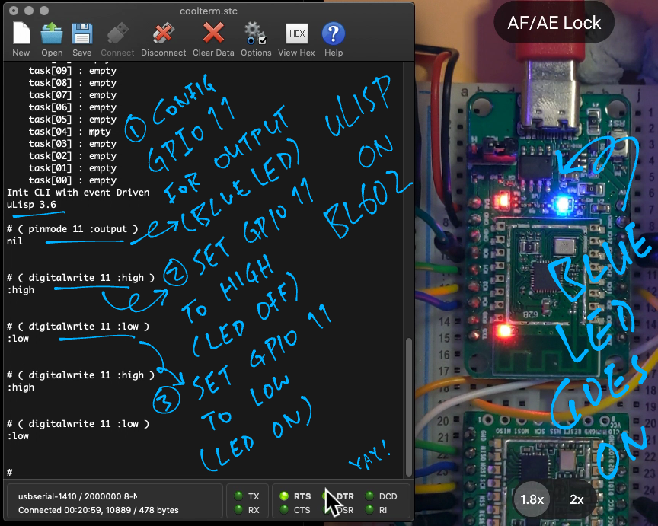This screenshot has width=658, height=526.
Task: Tap the AF/AE Lock label
Action: [554, 23]
